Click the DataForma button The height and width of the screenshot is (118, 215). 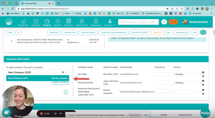coord(54,32)
